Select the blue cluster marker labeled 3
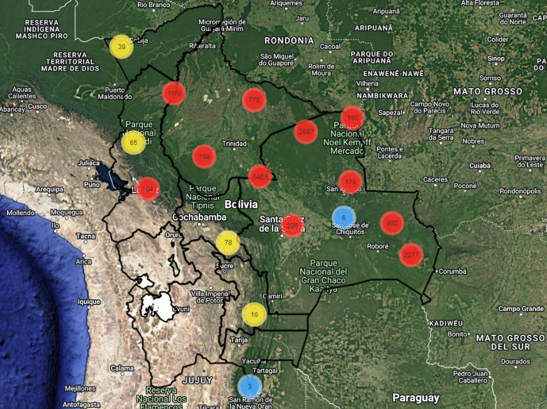The height and width of the screenshot is (409, 547). pyautogui.click(x=249, y=386)
